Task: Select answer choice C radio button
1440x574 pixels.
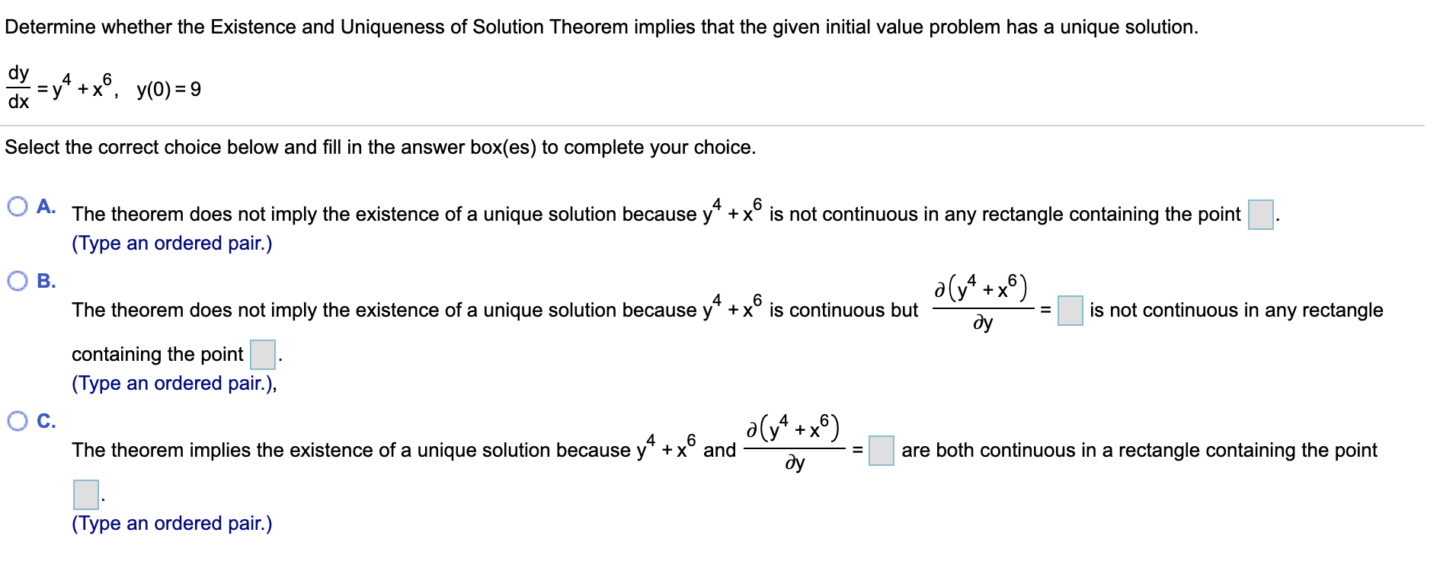Action: tap(17, 421)
